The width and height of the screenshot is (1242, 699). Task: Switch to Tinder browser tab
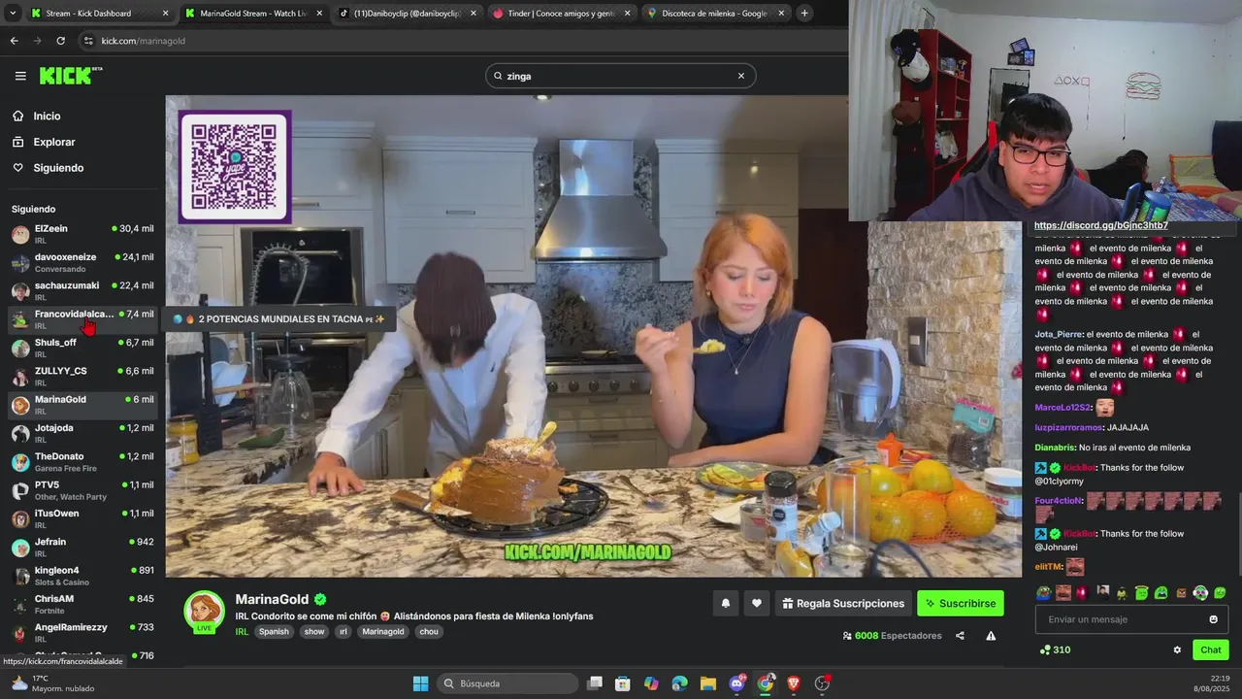pyautogui.click(x=560, y=14)
